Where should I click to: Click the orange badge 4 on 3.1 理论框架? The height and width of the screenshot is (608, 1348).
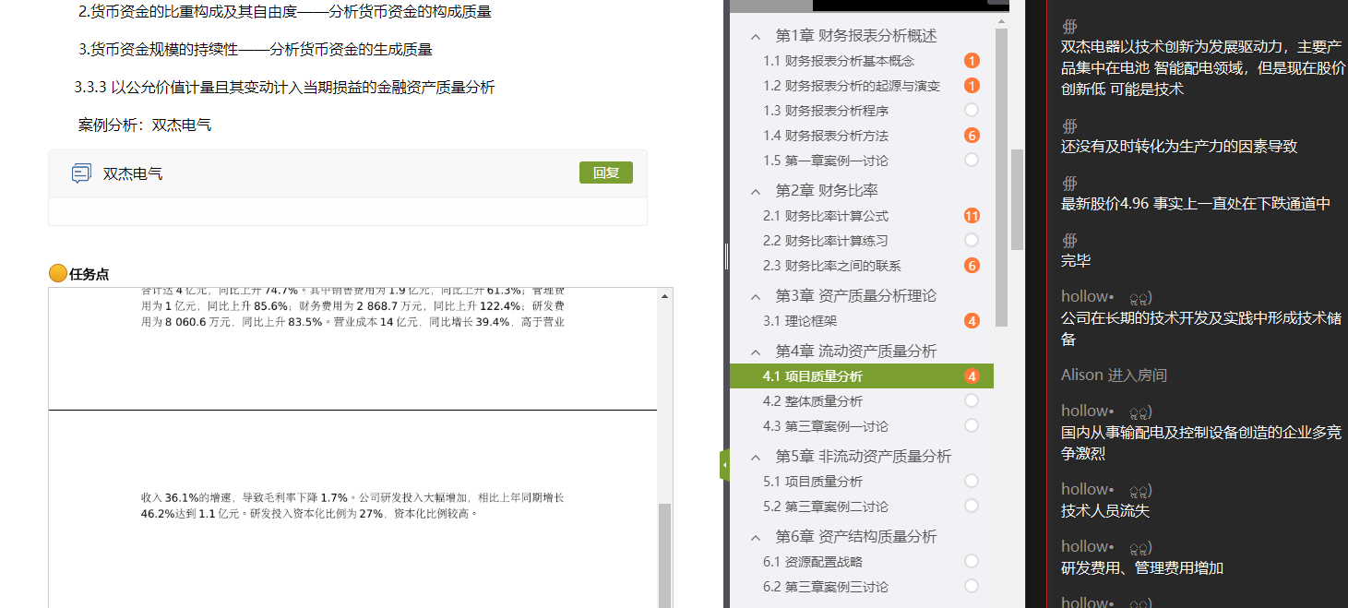[x=971, y=321]
